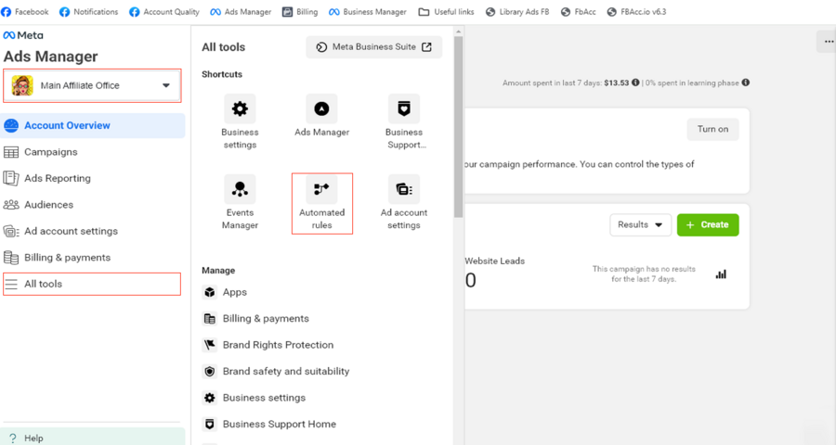Click the Business Support Home icon
The width and height of the screenshot is (836, 445).
click(x=210, y=425)
